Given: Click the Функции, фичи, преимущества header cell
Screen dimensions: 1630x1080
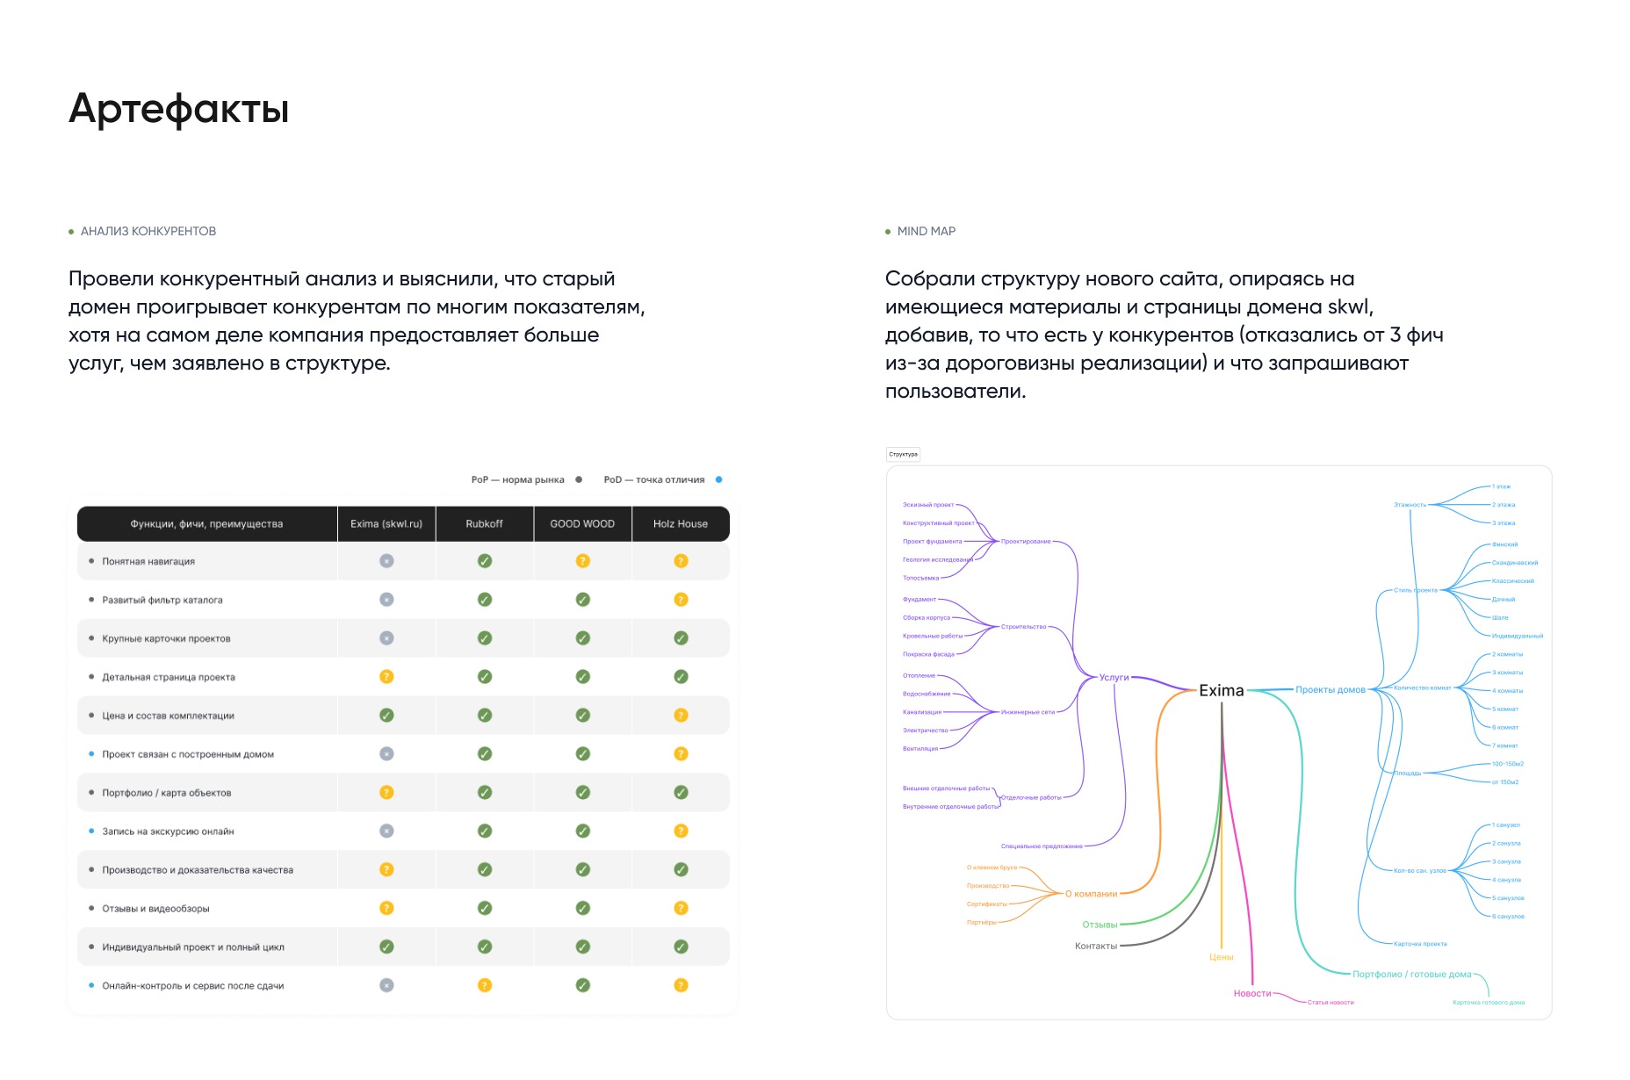Looking at the screenshot, I should pyautogui.click(x=207, y=524).
